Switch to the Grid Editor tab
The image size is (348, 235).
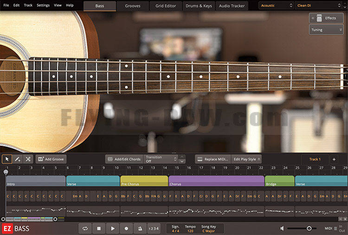tap(166, 6)
